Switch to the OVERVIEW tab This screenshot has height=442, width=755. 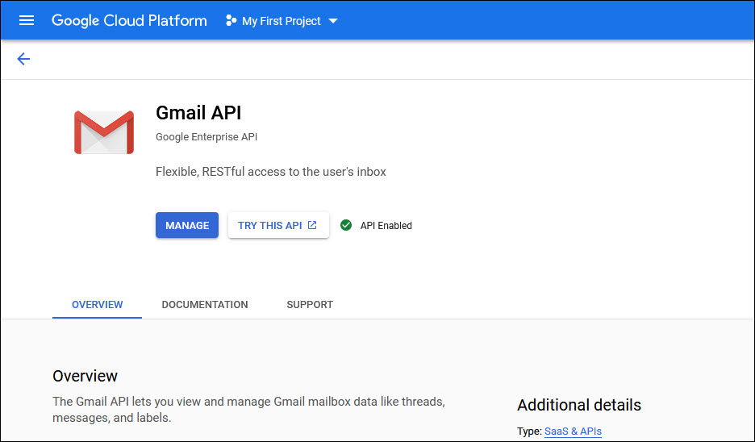pyautogui.click(x=97, y=305)
